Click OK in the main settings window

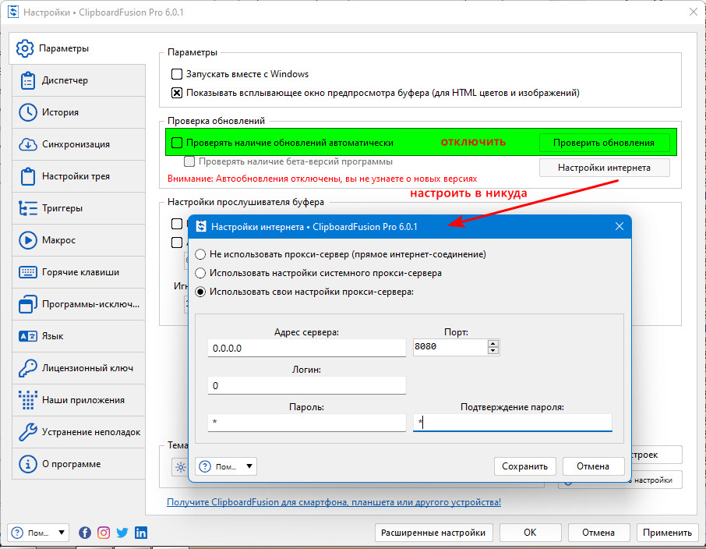(x=531, y=533)
